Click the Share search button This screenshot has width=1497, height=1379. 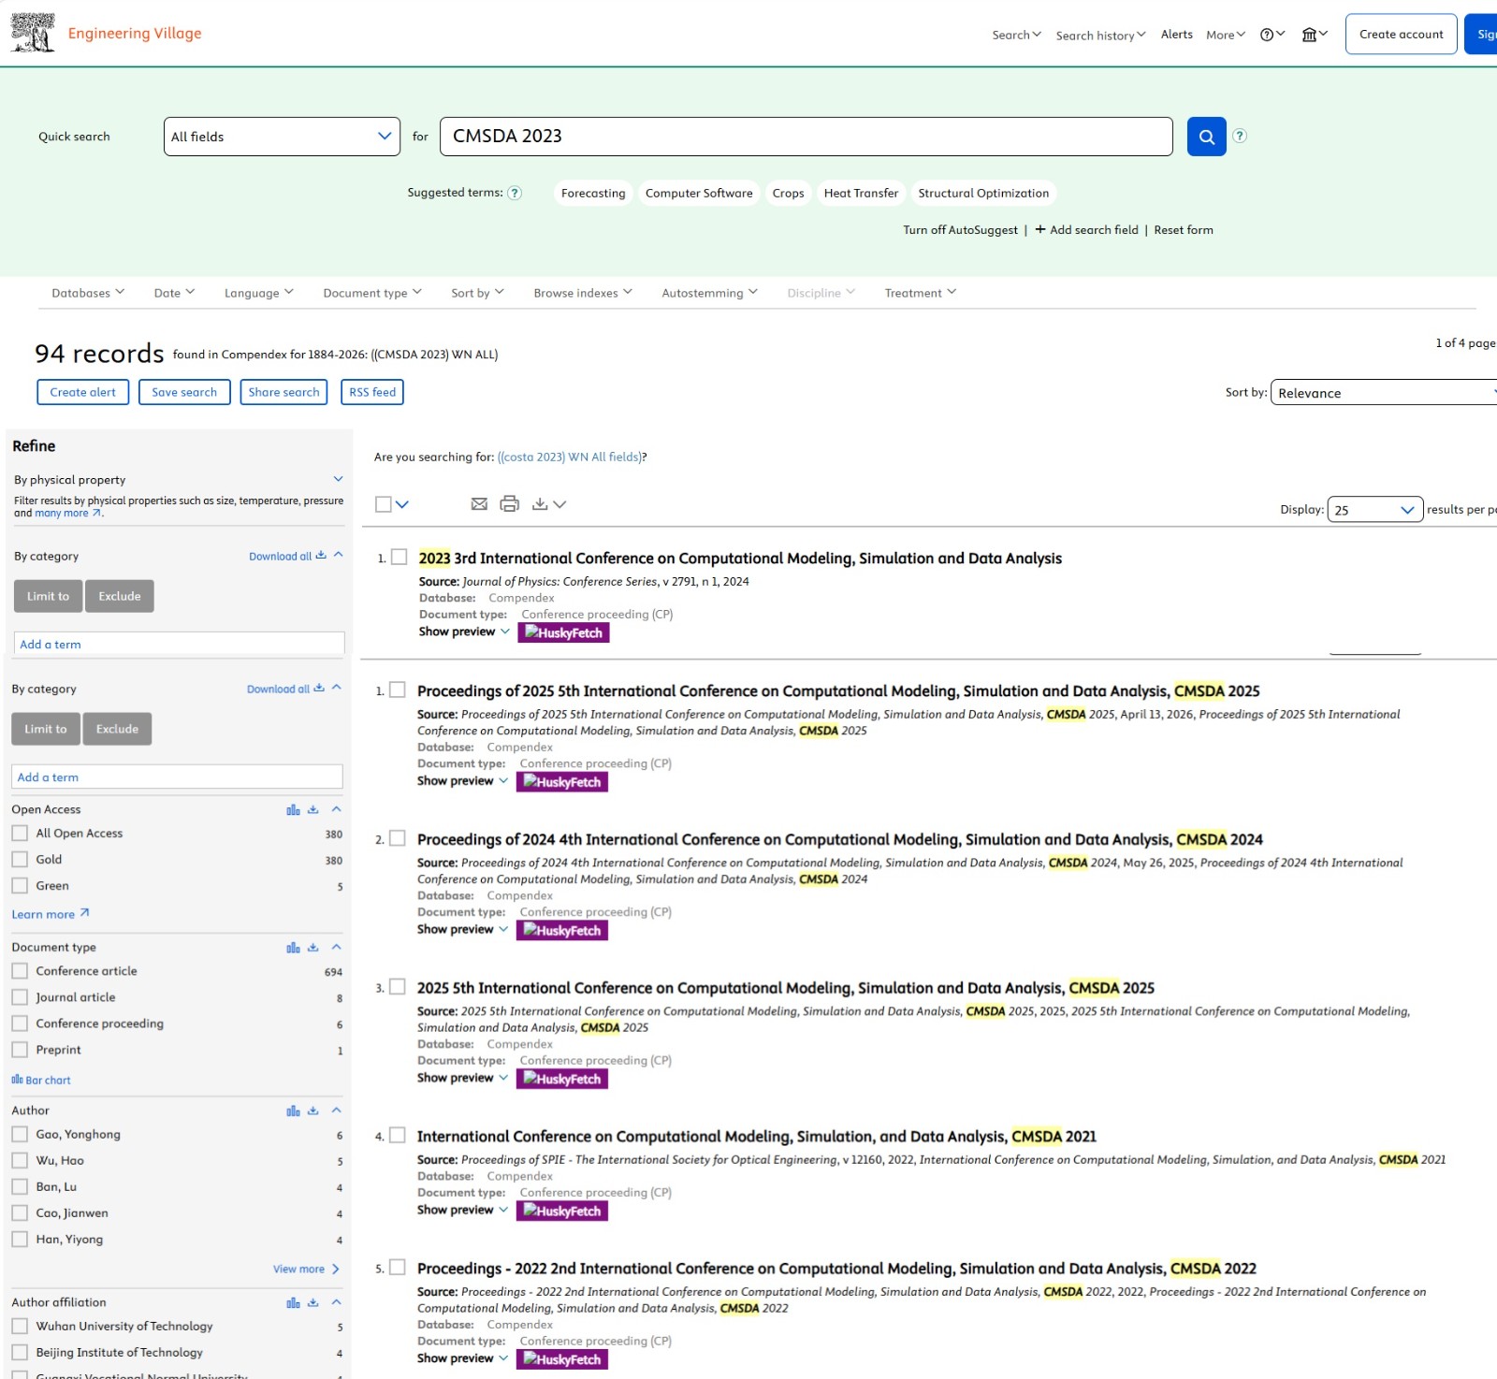tap(283, 392)
